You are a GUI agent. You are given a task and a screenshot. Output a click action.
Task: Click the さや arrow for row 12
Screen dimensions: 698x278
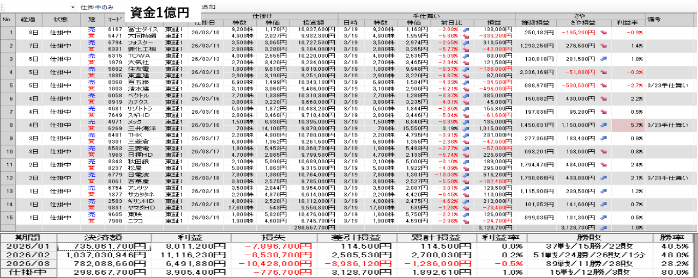pyautogui.click(x=604, y=177)
